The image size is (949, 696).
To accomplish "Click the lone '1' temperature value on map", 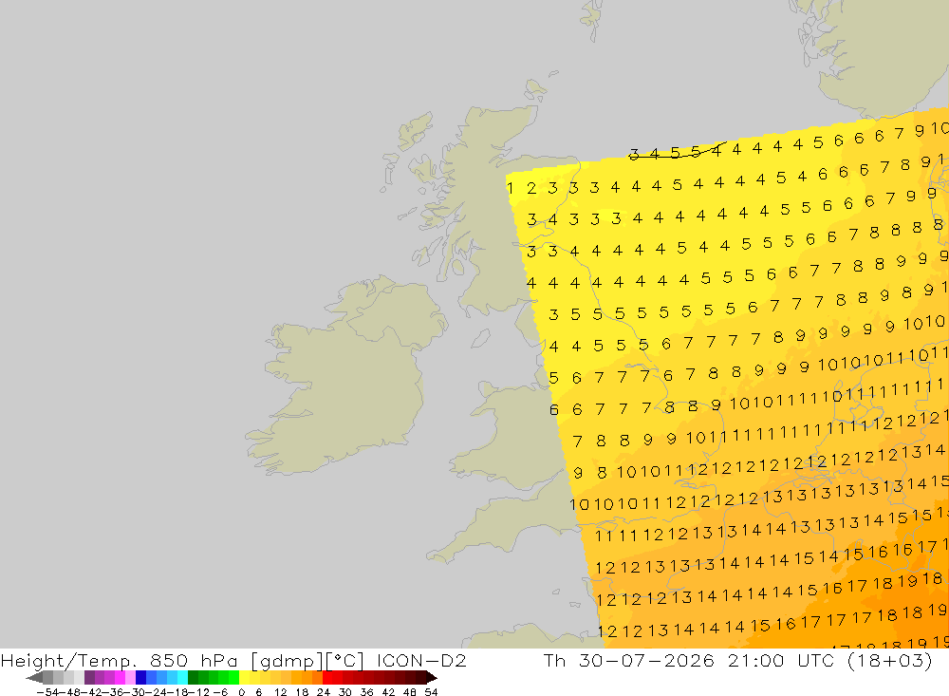I will (x=511, y=188).
